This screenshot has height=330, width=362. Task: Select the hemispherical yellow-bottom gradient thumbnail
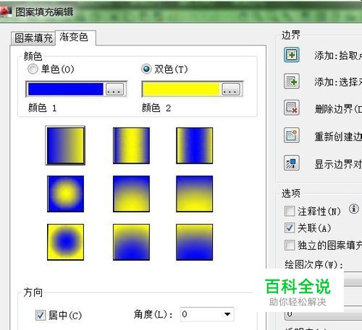[131, 194]
